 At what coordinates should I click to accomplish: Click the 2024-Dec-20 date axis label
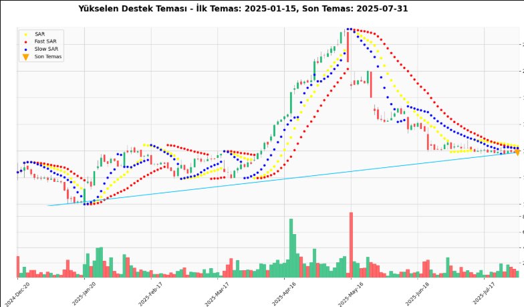17,294
